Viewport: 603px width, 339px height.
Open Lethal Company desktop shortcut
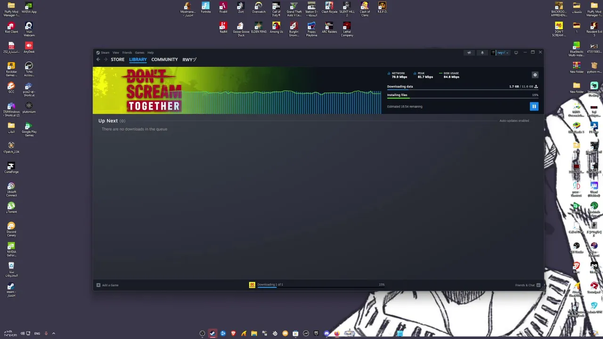[347, 29]
